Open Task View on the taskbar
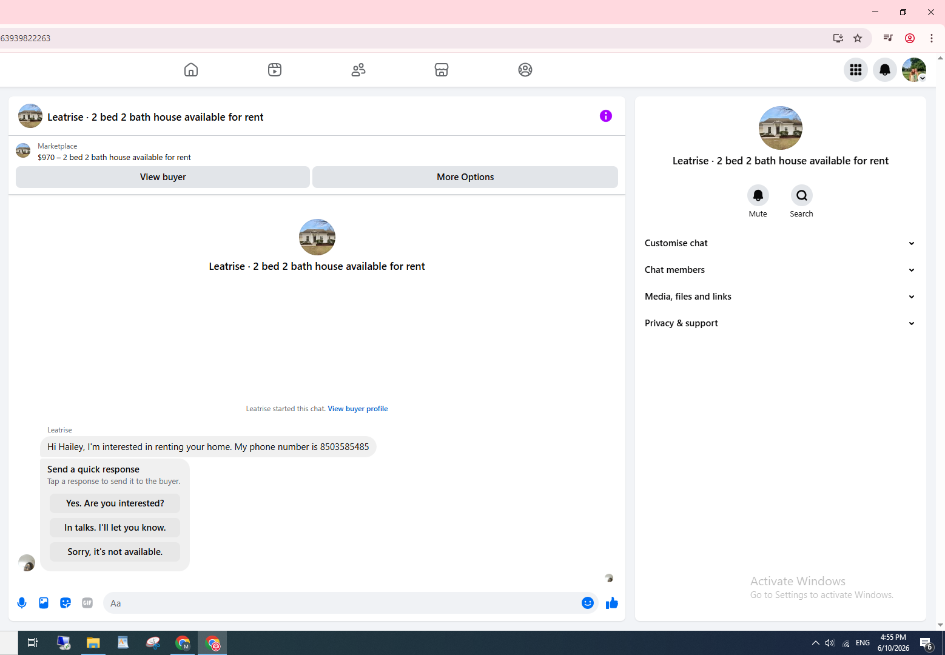 [x=33, y=643]
